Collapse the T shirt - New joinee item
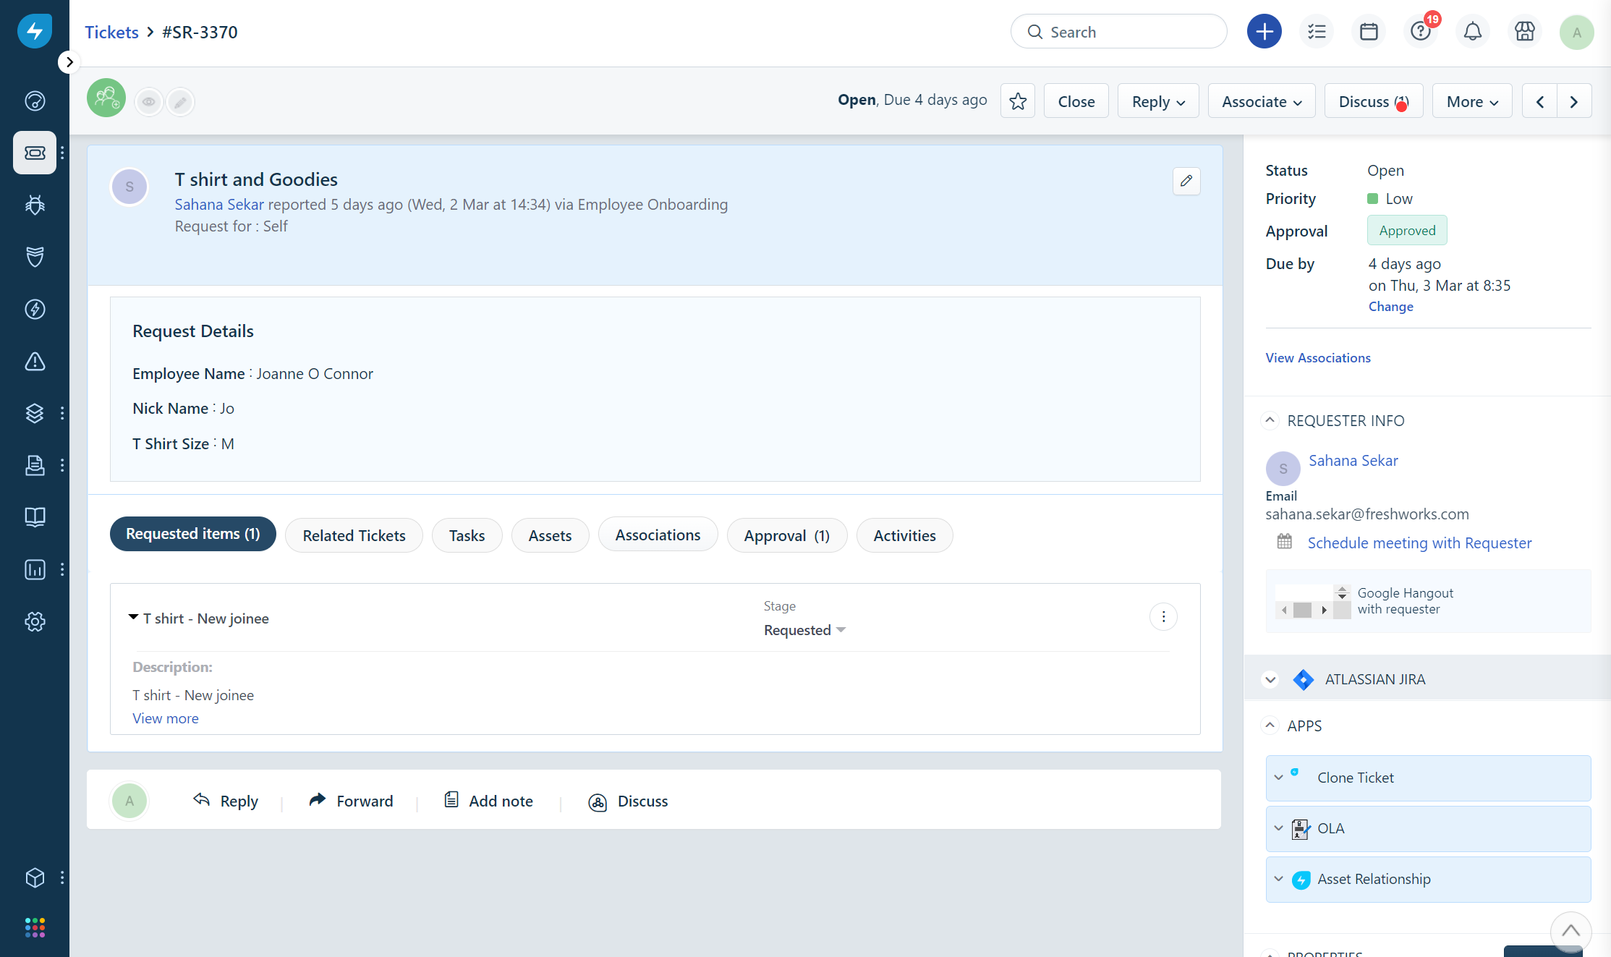Screen dimensions: 1611x957 coord(133,617)
